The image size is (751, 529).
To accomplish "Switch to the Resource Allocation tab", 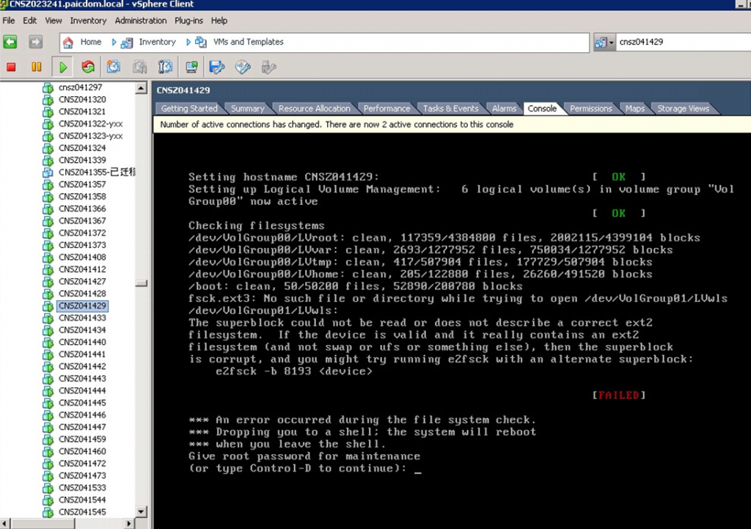I will 314,109.
